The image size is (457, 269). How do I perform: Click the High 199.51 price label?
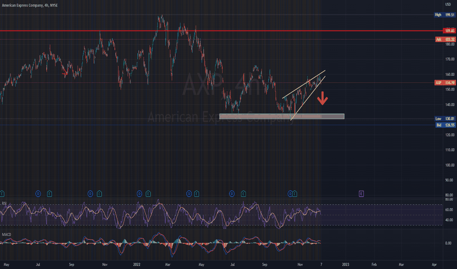tap(445, 15)
